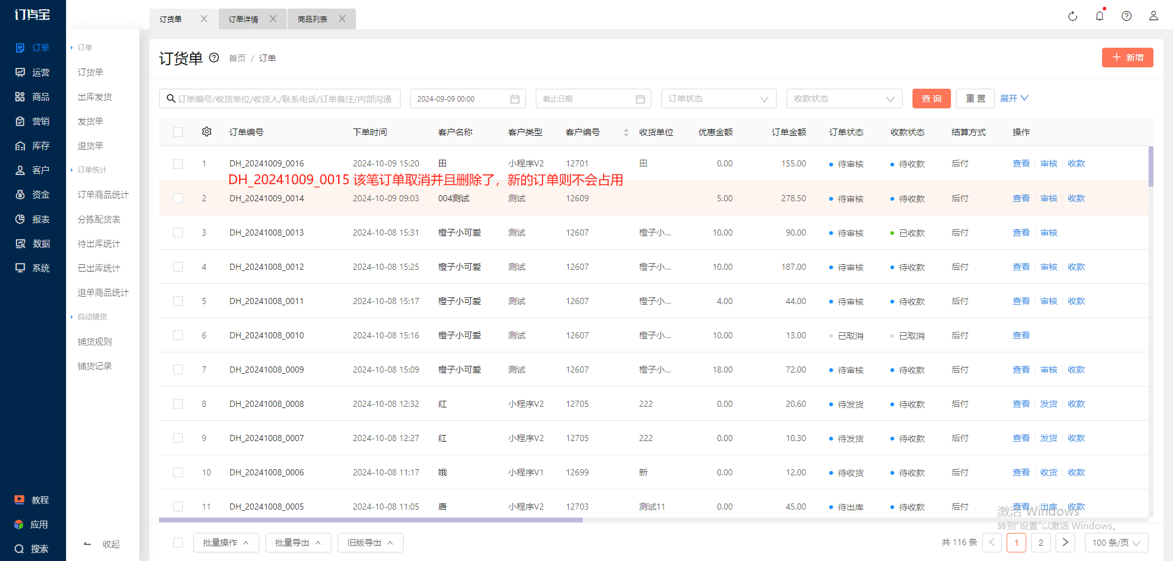Open the 营销 module icon
Image resolution: width=1173 pixels, height=561 pixels.
click(x=20, y=121)
